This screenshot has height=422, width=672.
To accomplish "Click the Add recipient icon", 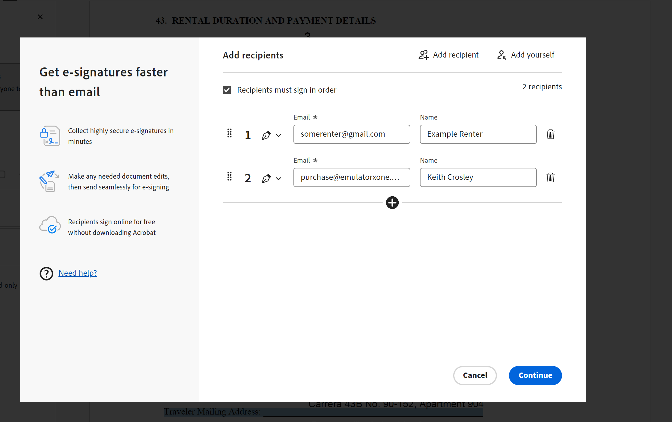I will (x=423, y=55).
